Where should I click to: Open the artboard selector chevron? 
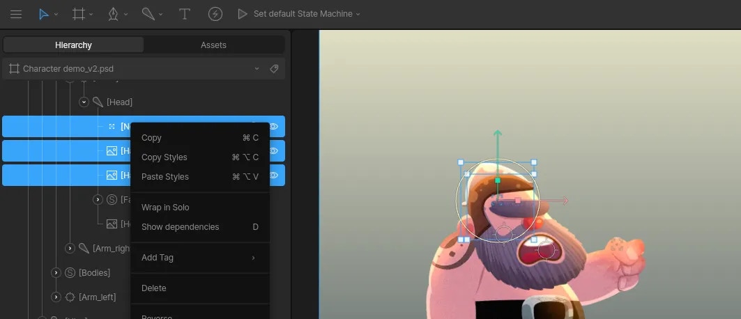coord(257,69)
